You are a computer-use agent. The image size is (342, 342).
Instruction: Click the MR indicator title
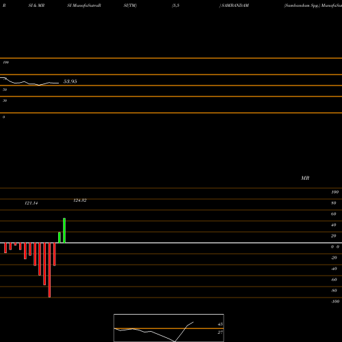coord(305,178)
